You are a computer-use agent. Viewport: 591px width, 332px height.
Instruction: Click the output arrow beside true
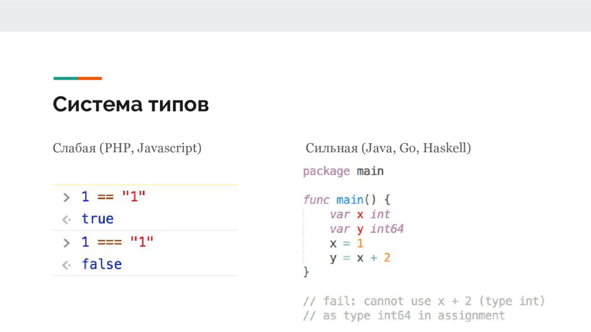coord(67,219)
